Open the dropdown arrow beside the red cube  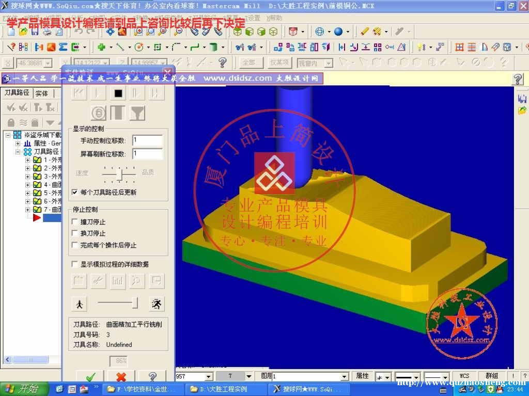(x=303, y=31)
